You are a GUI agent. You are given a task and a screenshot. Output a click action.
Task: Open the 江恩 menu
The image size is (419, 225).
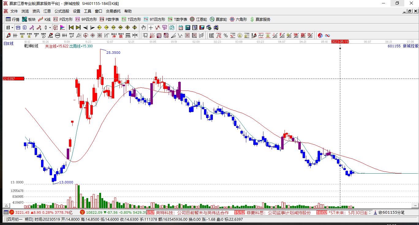47,11
